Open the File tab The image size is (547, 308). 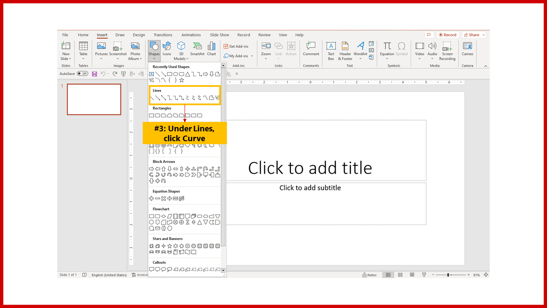click(65, 35)
